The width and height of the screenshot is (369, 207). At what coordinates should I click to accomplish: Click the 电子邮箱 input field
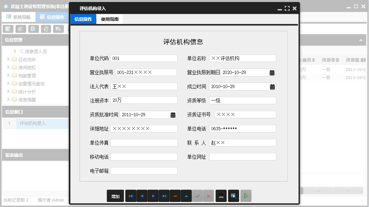coord(144,171)
